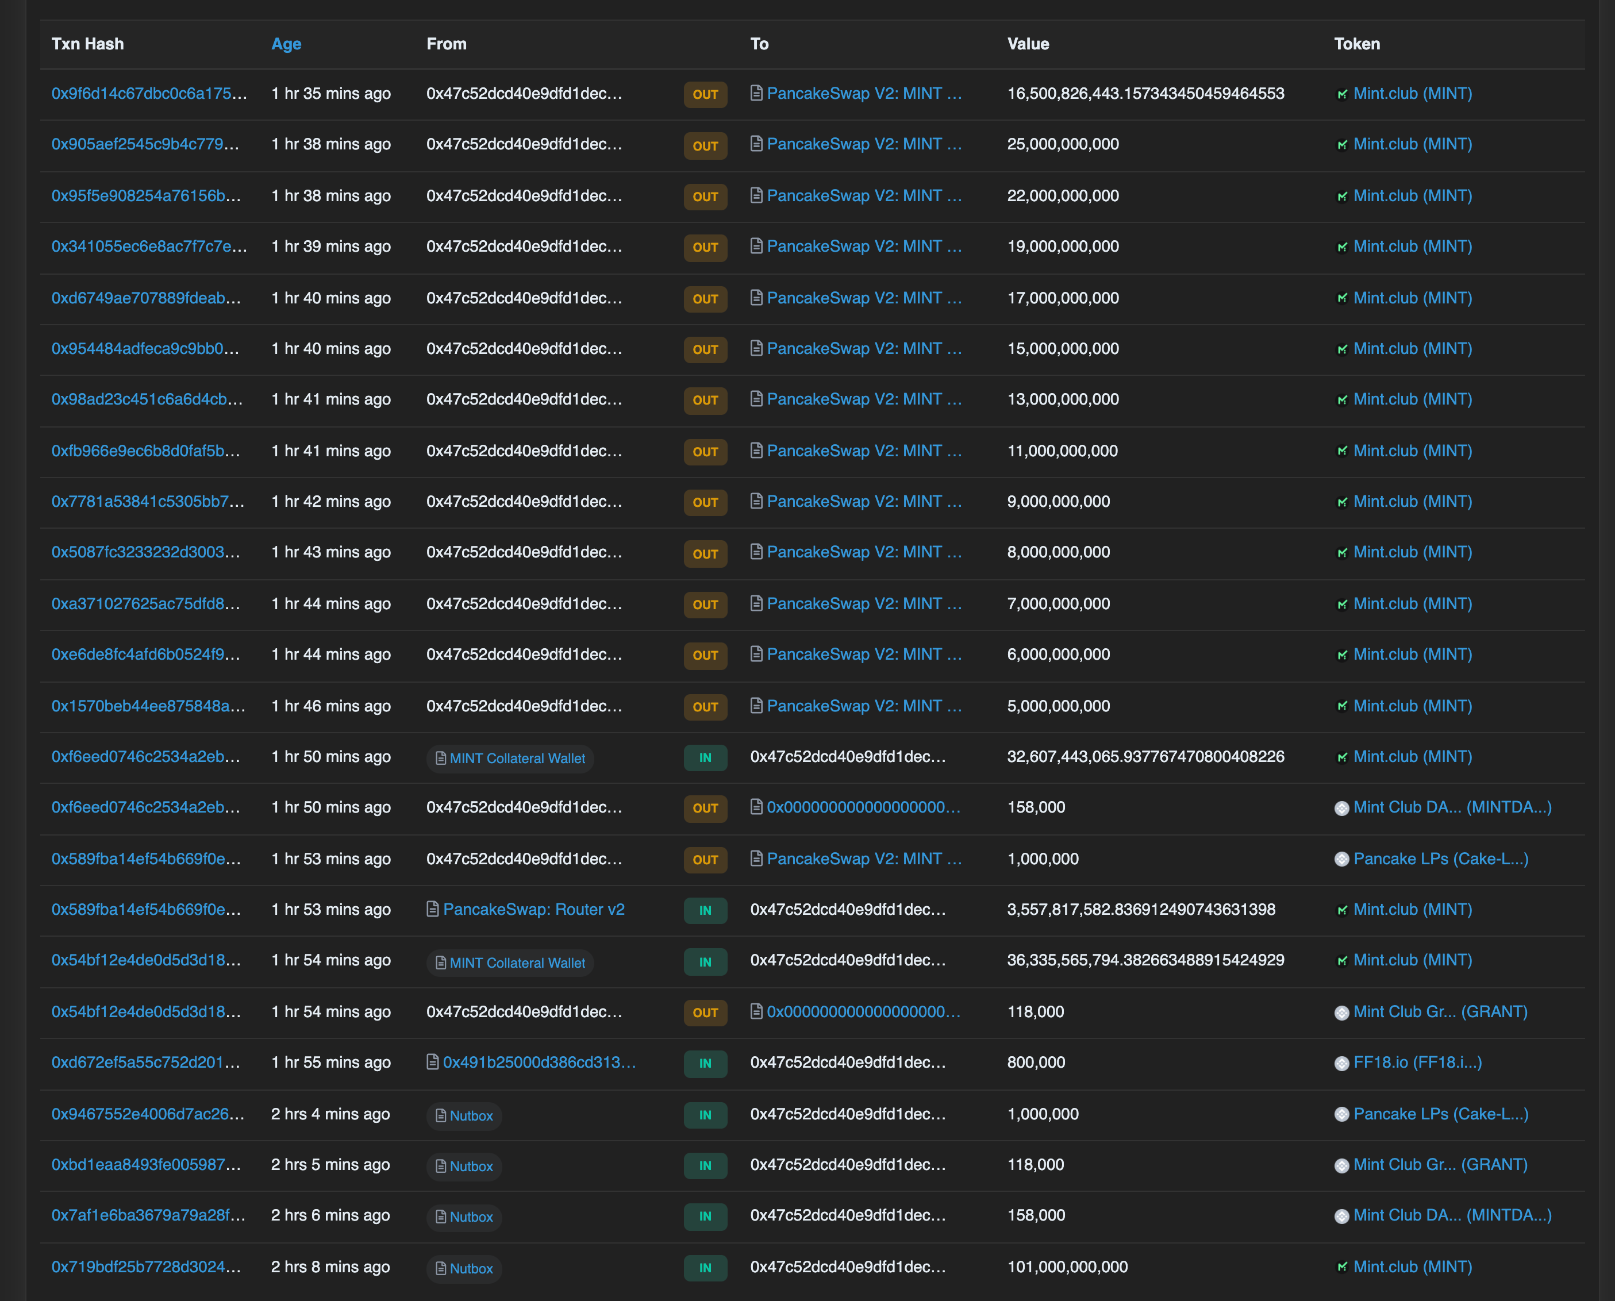Open transaction 0x5087fc3233232d3003
Screen dimensions: 1615x1301
point(145,552)
